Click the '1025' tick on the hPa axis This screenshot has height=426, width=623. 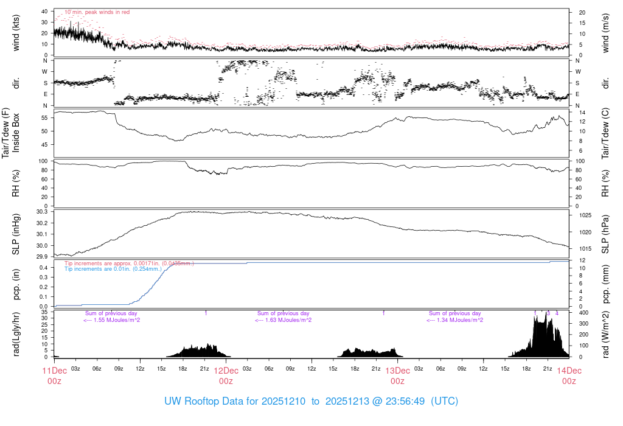[585, 215]
